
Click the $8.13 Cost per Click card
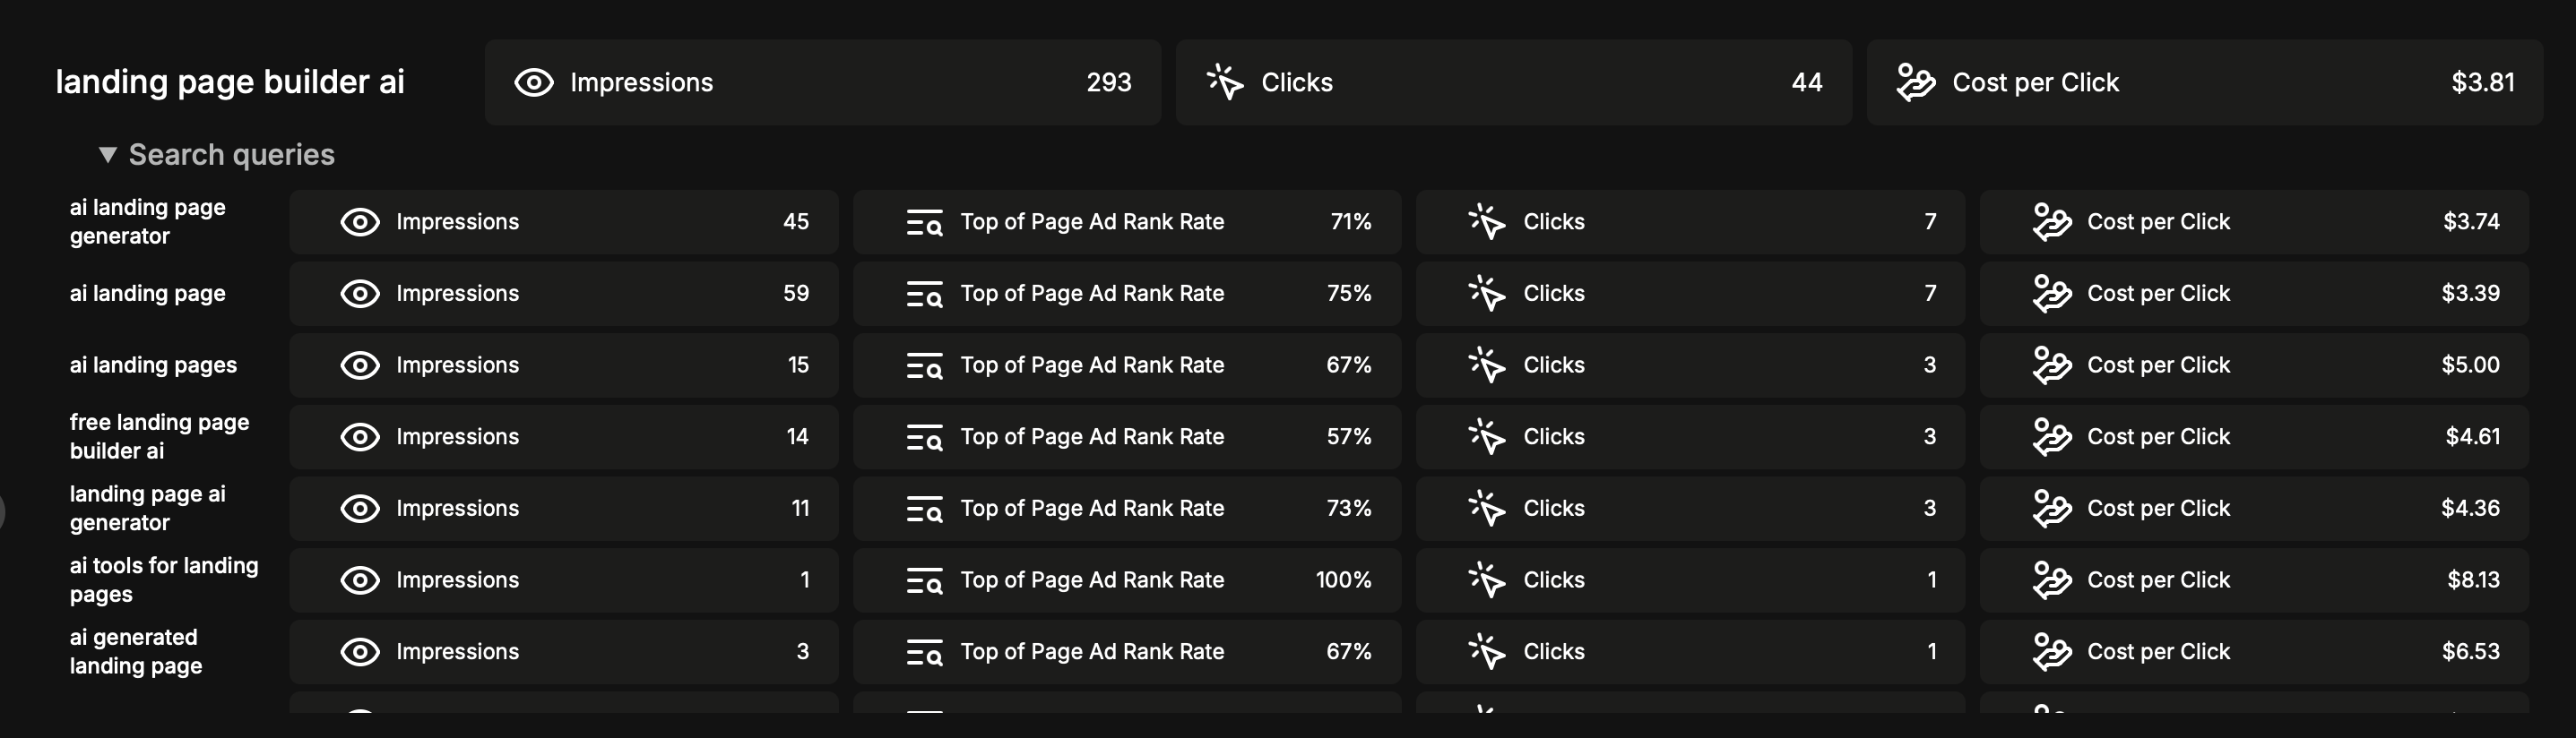pyautogui.click(x=2253, y=580)
